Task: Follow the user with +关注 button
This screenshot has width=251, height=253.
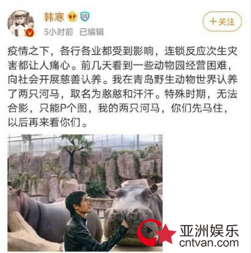Action: pyautogui.click(x=222, y=22)
